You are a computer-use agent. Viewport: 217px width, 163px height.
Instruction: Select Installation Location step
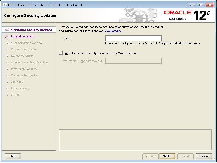tap(24, 69)
